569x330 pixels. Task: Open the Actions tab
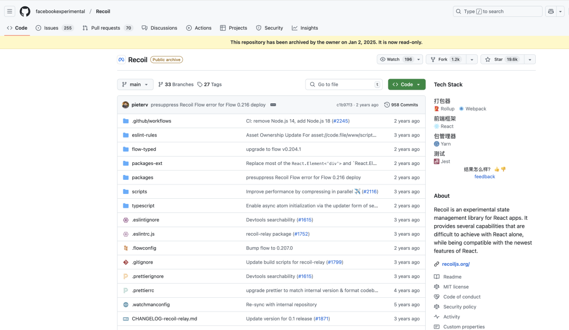(x=199, y=28)
